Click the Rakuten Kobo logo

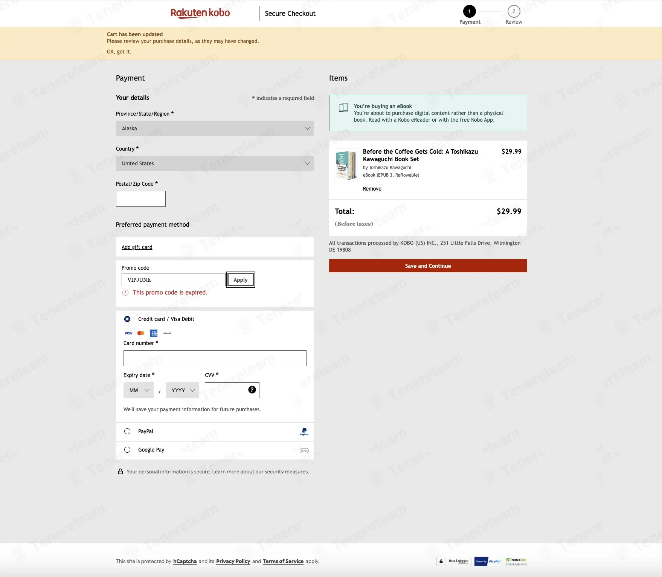click(x=200, y=13)
